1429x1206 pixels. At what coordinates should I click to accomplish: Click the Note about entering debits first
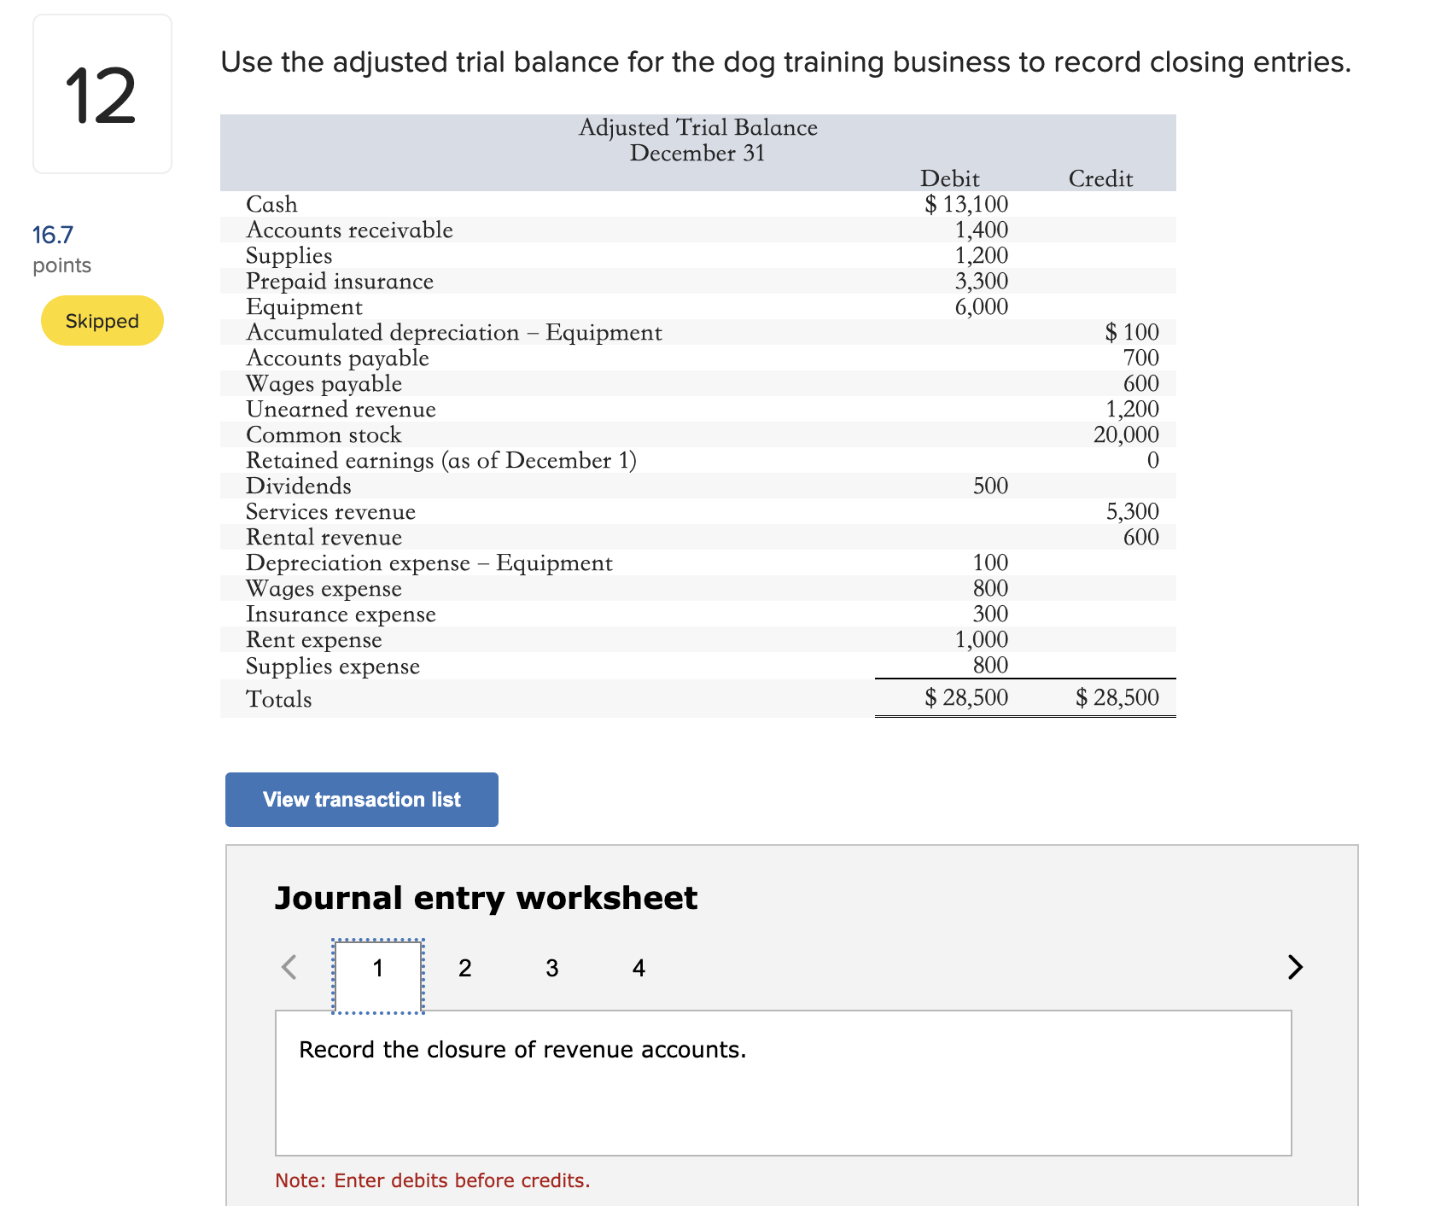[x=433, y=1180]
